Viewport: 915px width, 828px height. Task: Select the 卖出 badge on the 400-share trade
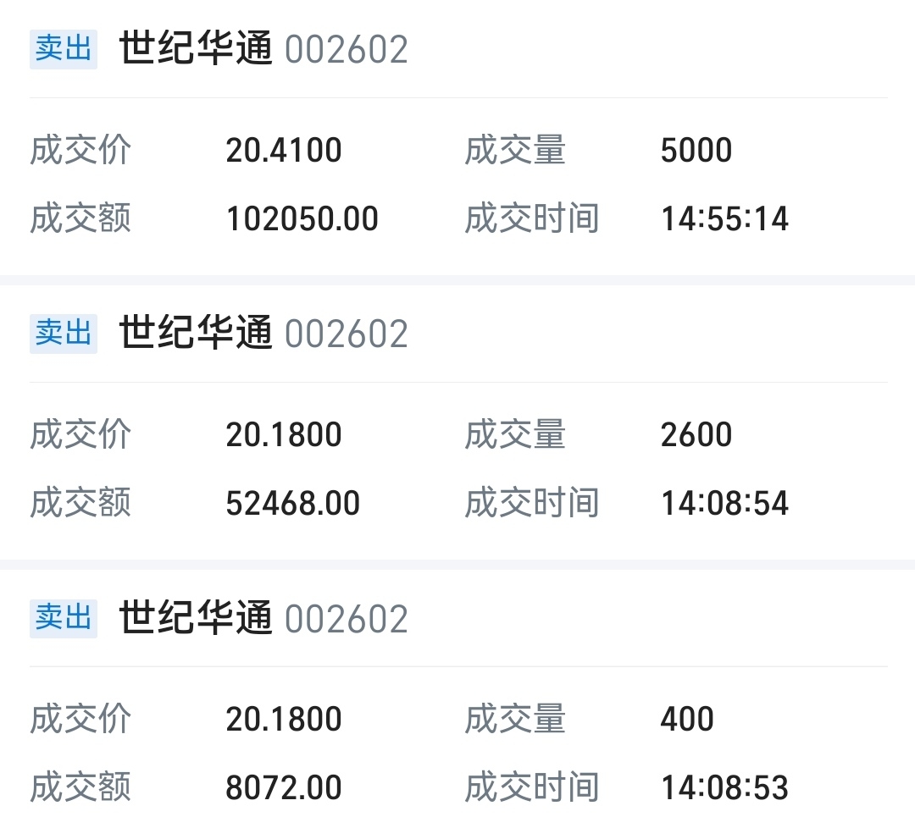63,618
